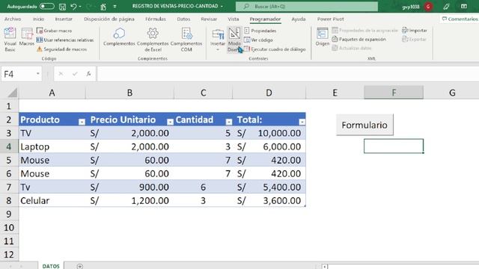This screenshot has width=479, height=269.
Task: Open ribbon display options icon
Action: pyautogui.click(x=464, y=7)
